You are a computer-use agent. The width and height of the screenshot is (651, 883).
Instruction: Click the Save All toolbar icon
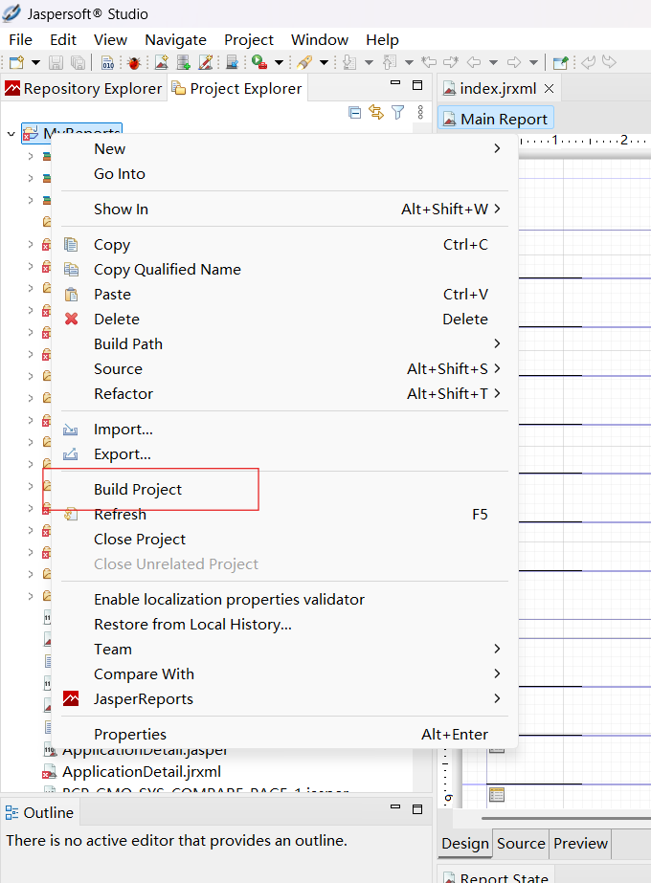79,62
